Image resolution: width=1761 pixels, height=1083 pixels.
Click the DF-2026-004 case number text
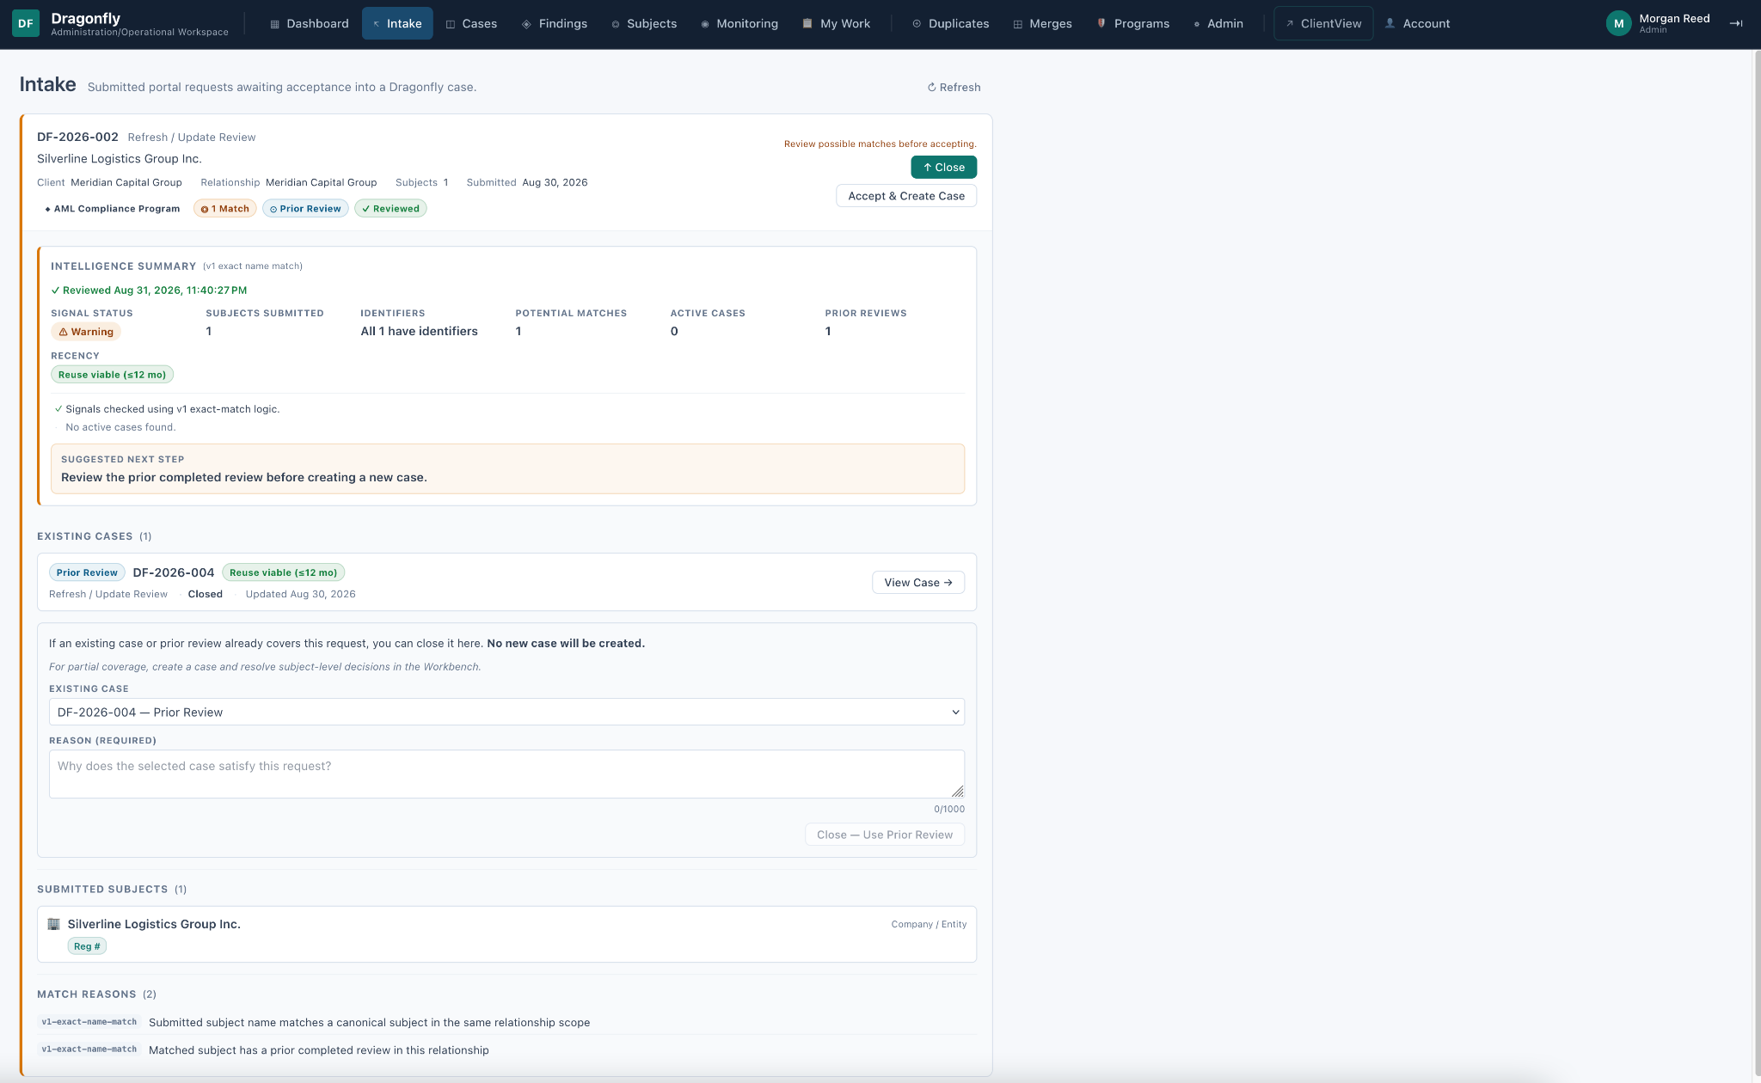[174, 572]
